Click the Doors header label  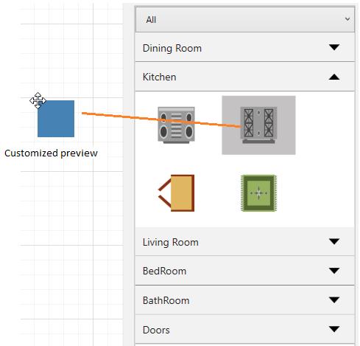pyautogui.click(x=156, y=330)
